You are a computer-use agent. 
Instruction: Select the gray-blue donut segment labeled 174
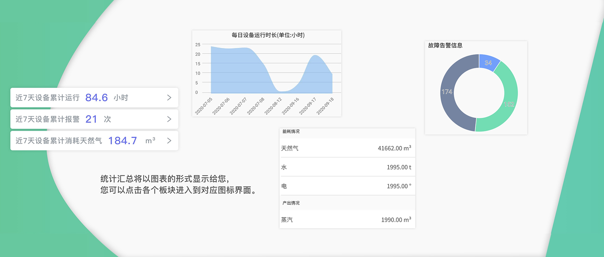[x=447, y=92]
